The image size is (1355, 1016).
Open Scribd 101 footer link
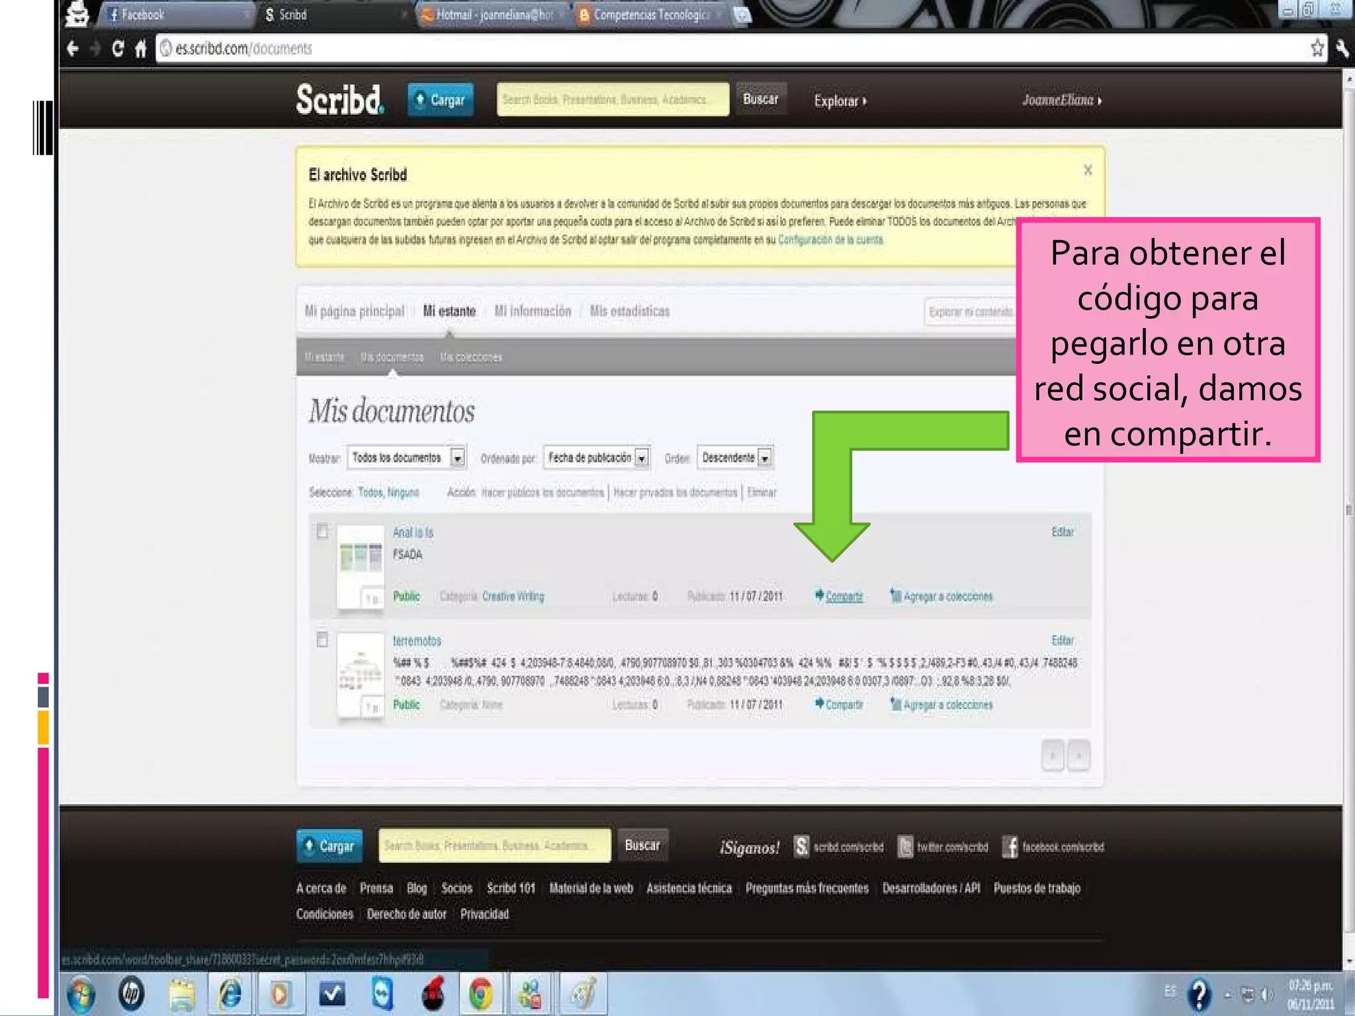coord(511,888)
